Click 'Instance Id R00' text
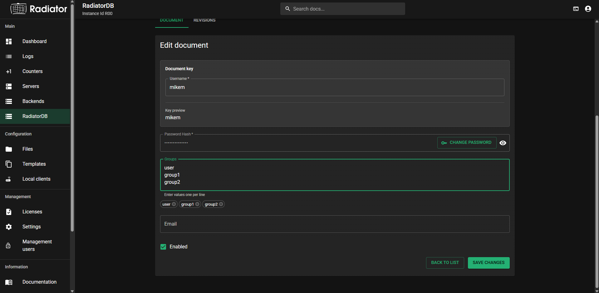 coord(97,13)
